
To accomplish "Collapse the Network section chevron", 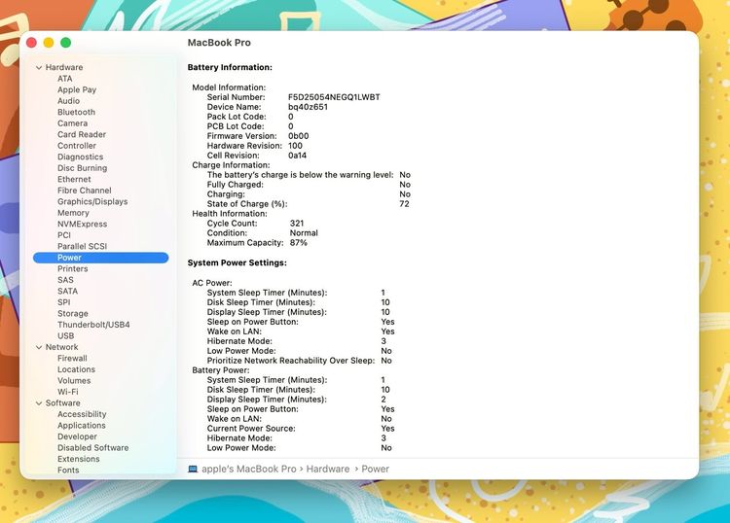I will 39,347.
